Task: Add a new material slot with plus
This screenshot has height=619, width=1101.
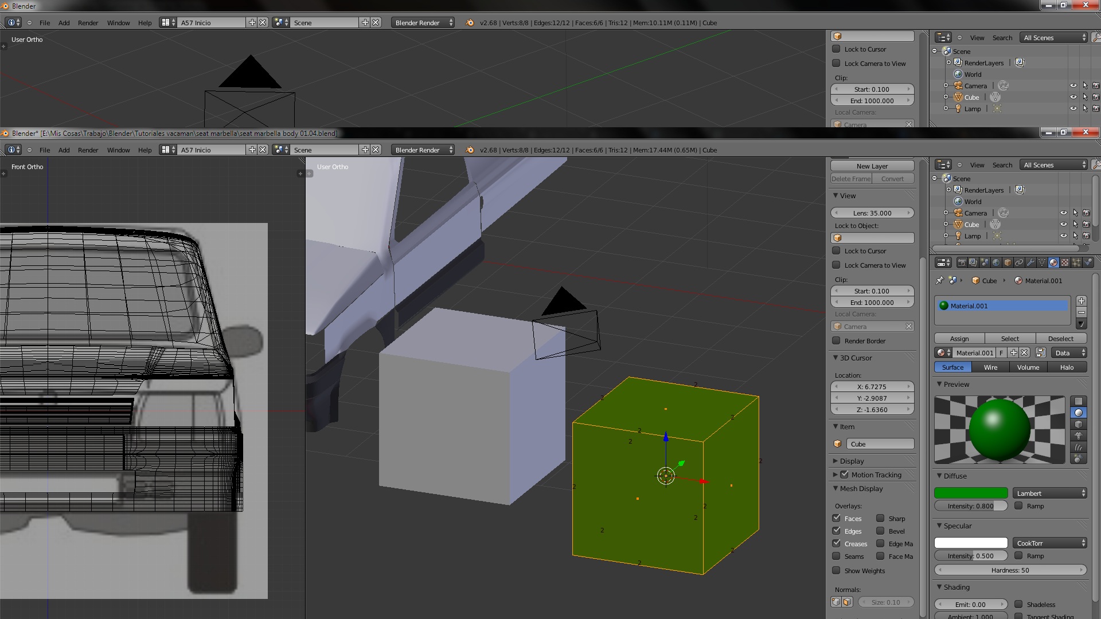Action: tap(1081, 301)
